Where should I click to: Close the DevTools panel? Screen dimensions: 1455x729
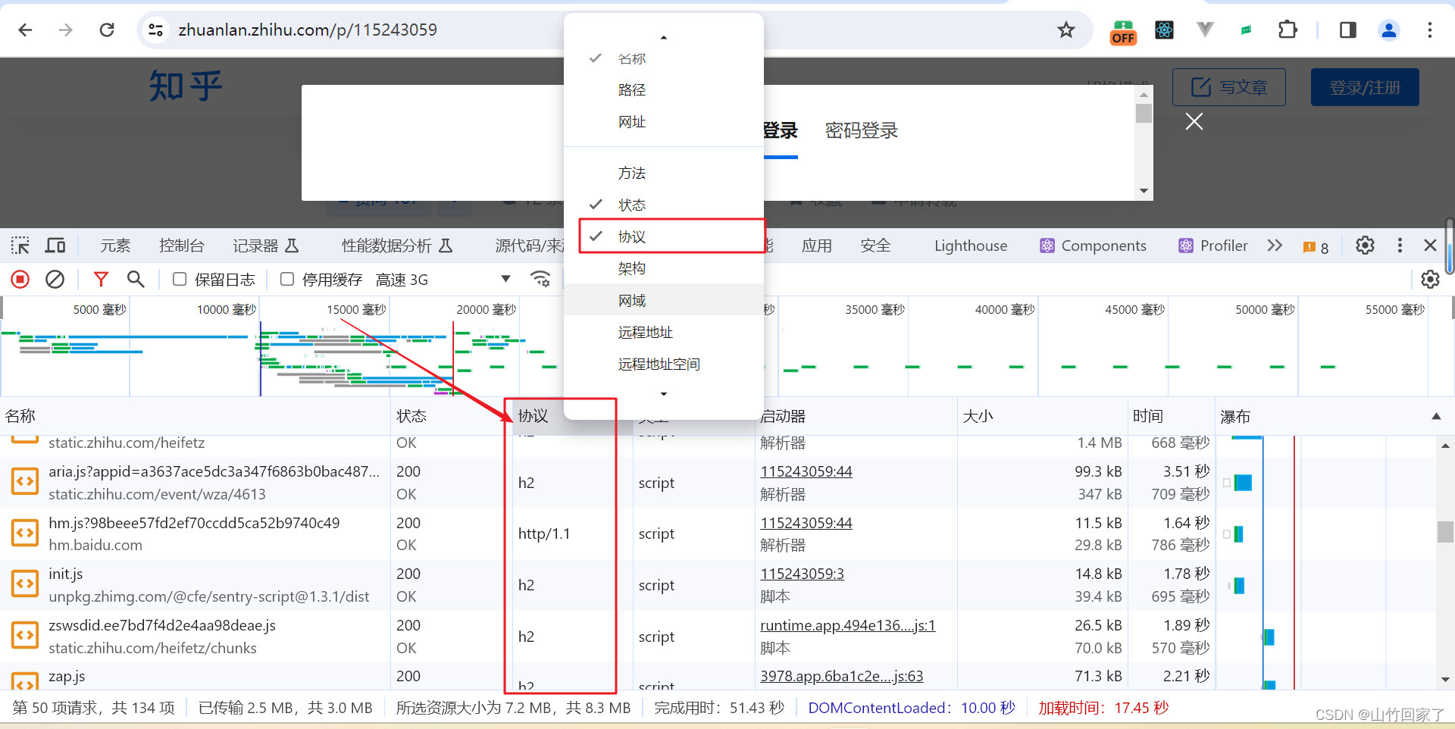tap(1430, 246)
